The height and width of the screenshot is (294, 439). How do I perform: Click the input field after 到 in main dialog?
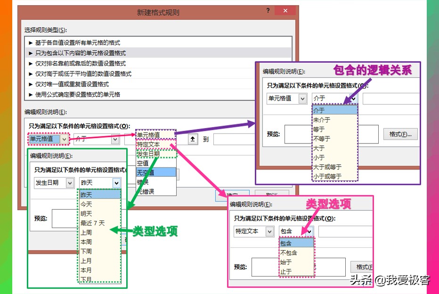(x=235, y=139)
